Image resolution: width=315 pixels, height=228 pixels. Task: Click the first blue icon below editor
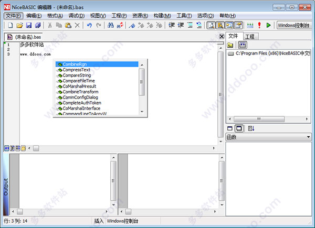coord(7,148)
